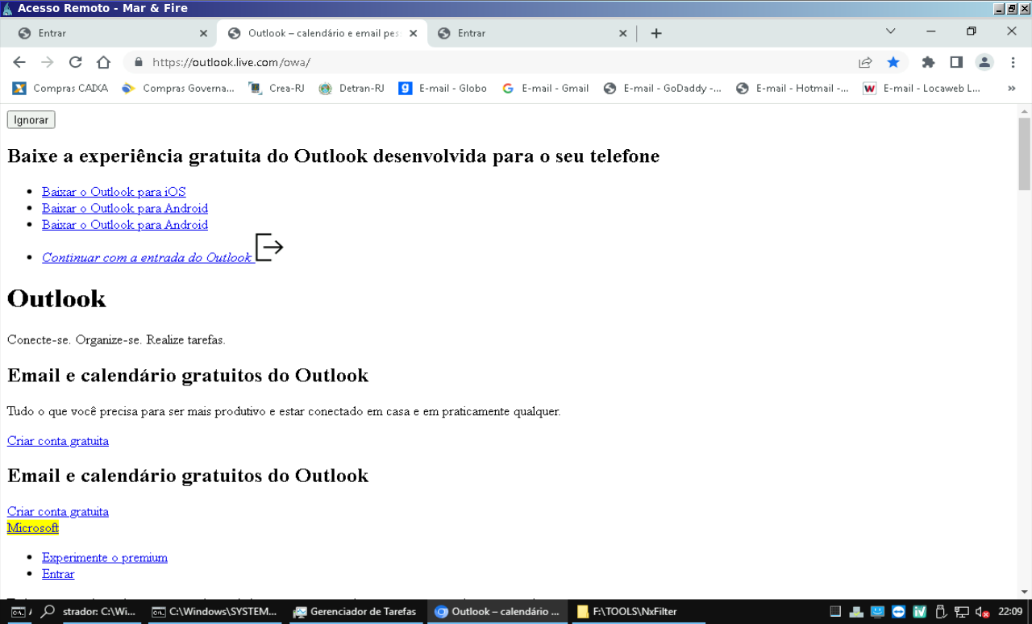Screen dimensions: 1032x624
Task: Open the Chrome three-dot menu
Action: (1013, 62)
